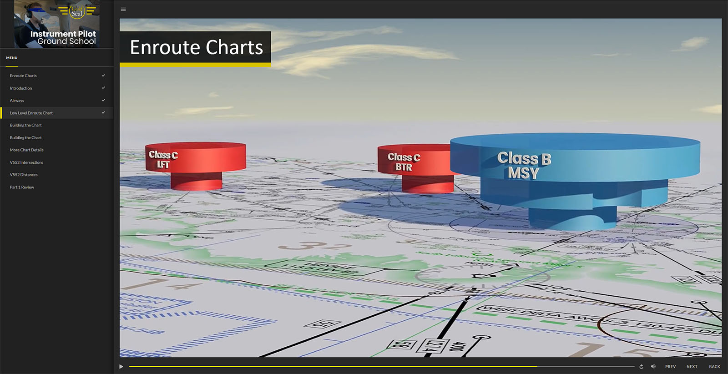Click the hamburger menu toggle icon
728x374 pixels.
[x=123, y=9]
